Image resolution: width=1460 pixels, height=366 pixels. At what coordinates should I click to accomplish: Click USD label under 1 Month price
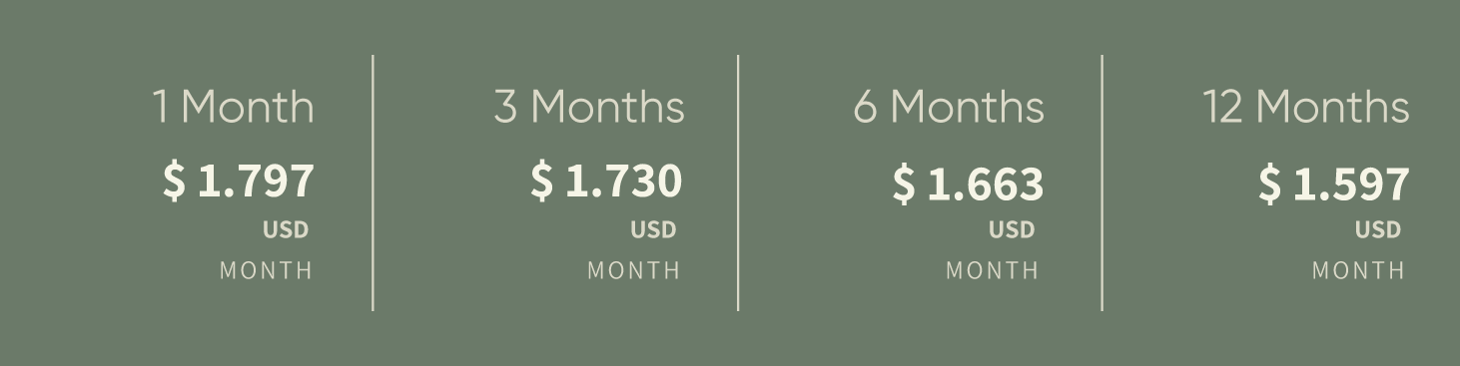286,230
